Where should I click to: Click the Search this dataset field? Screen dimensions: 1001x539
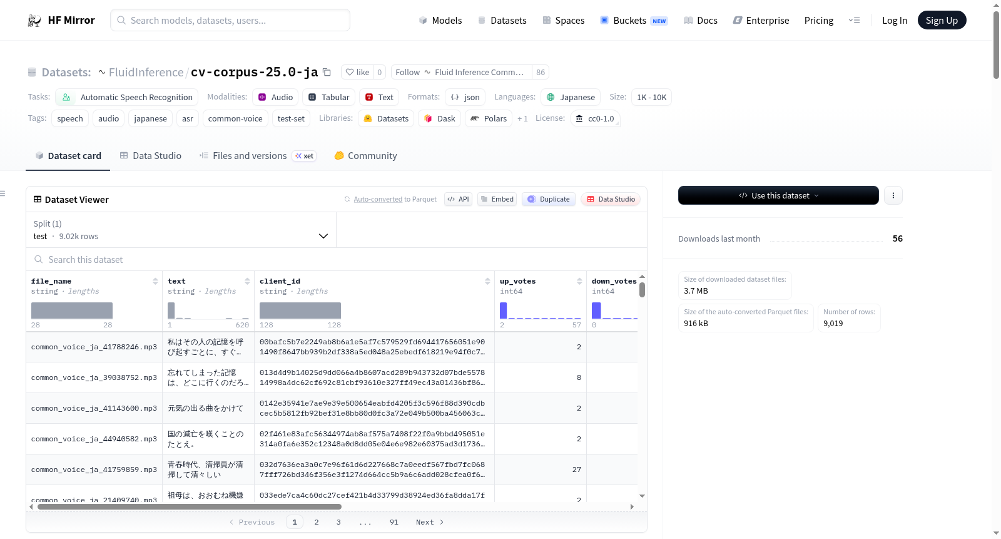click(337, 259)
